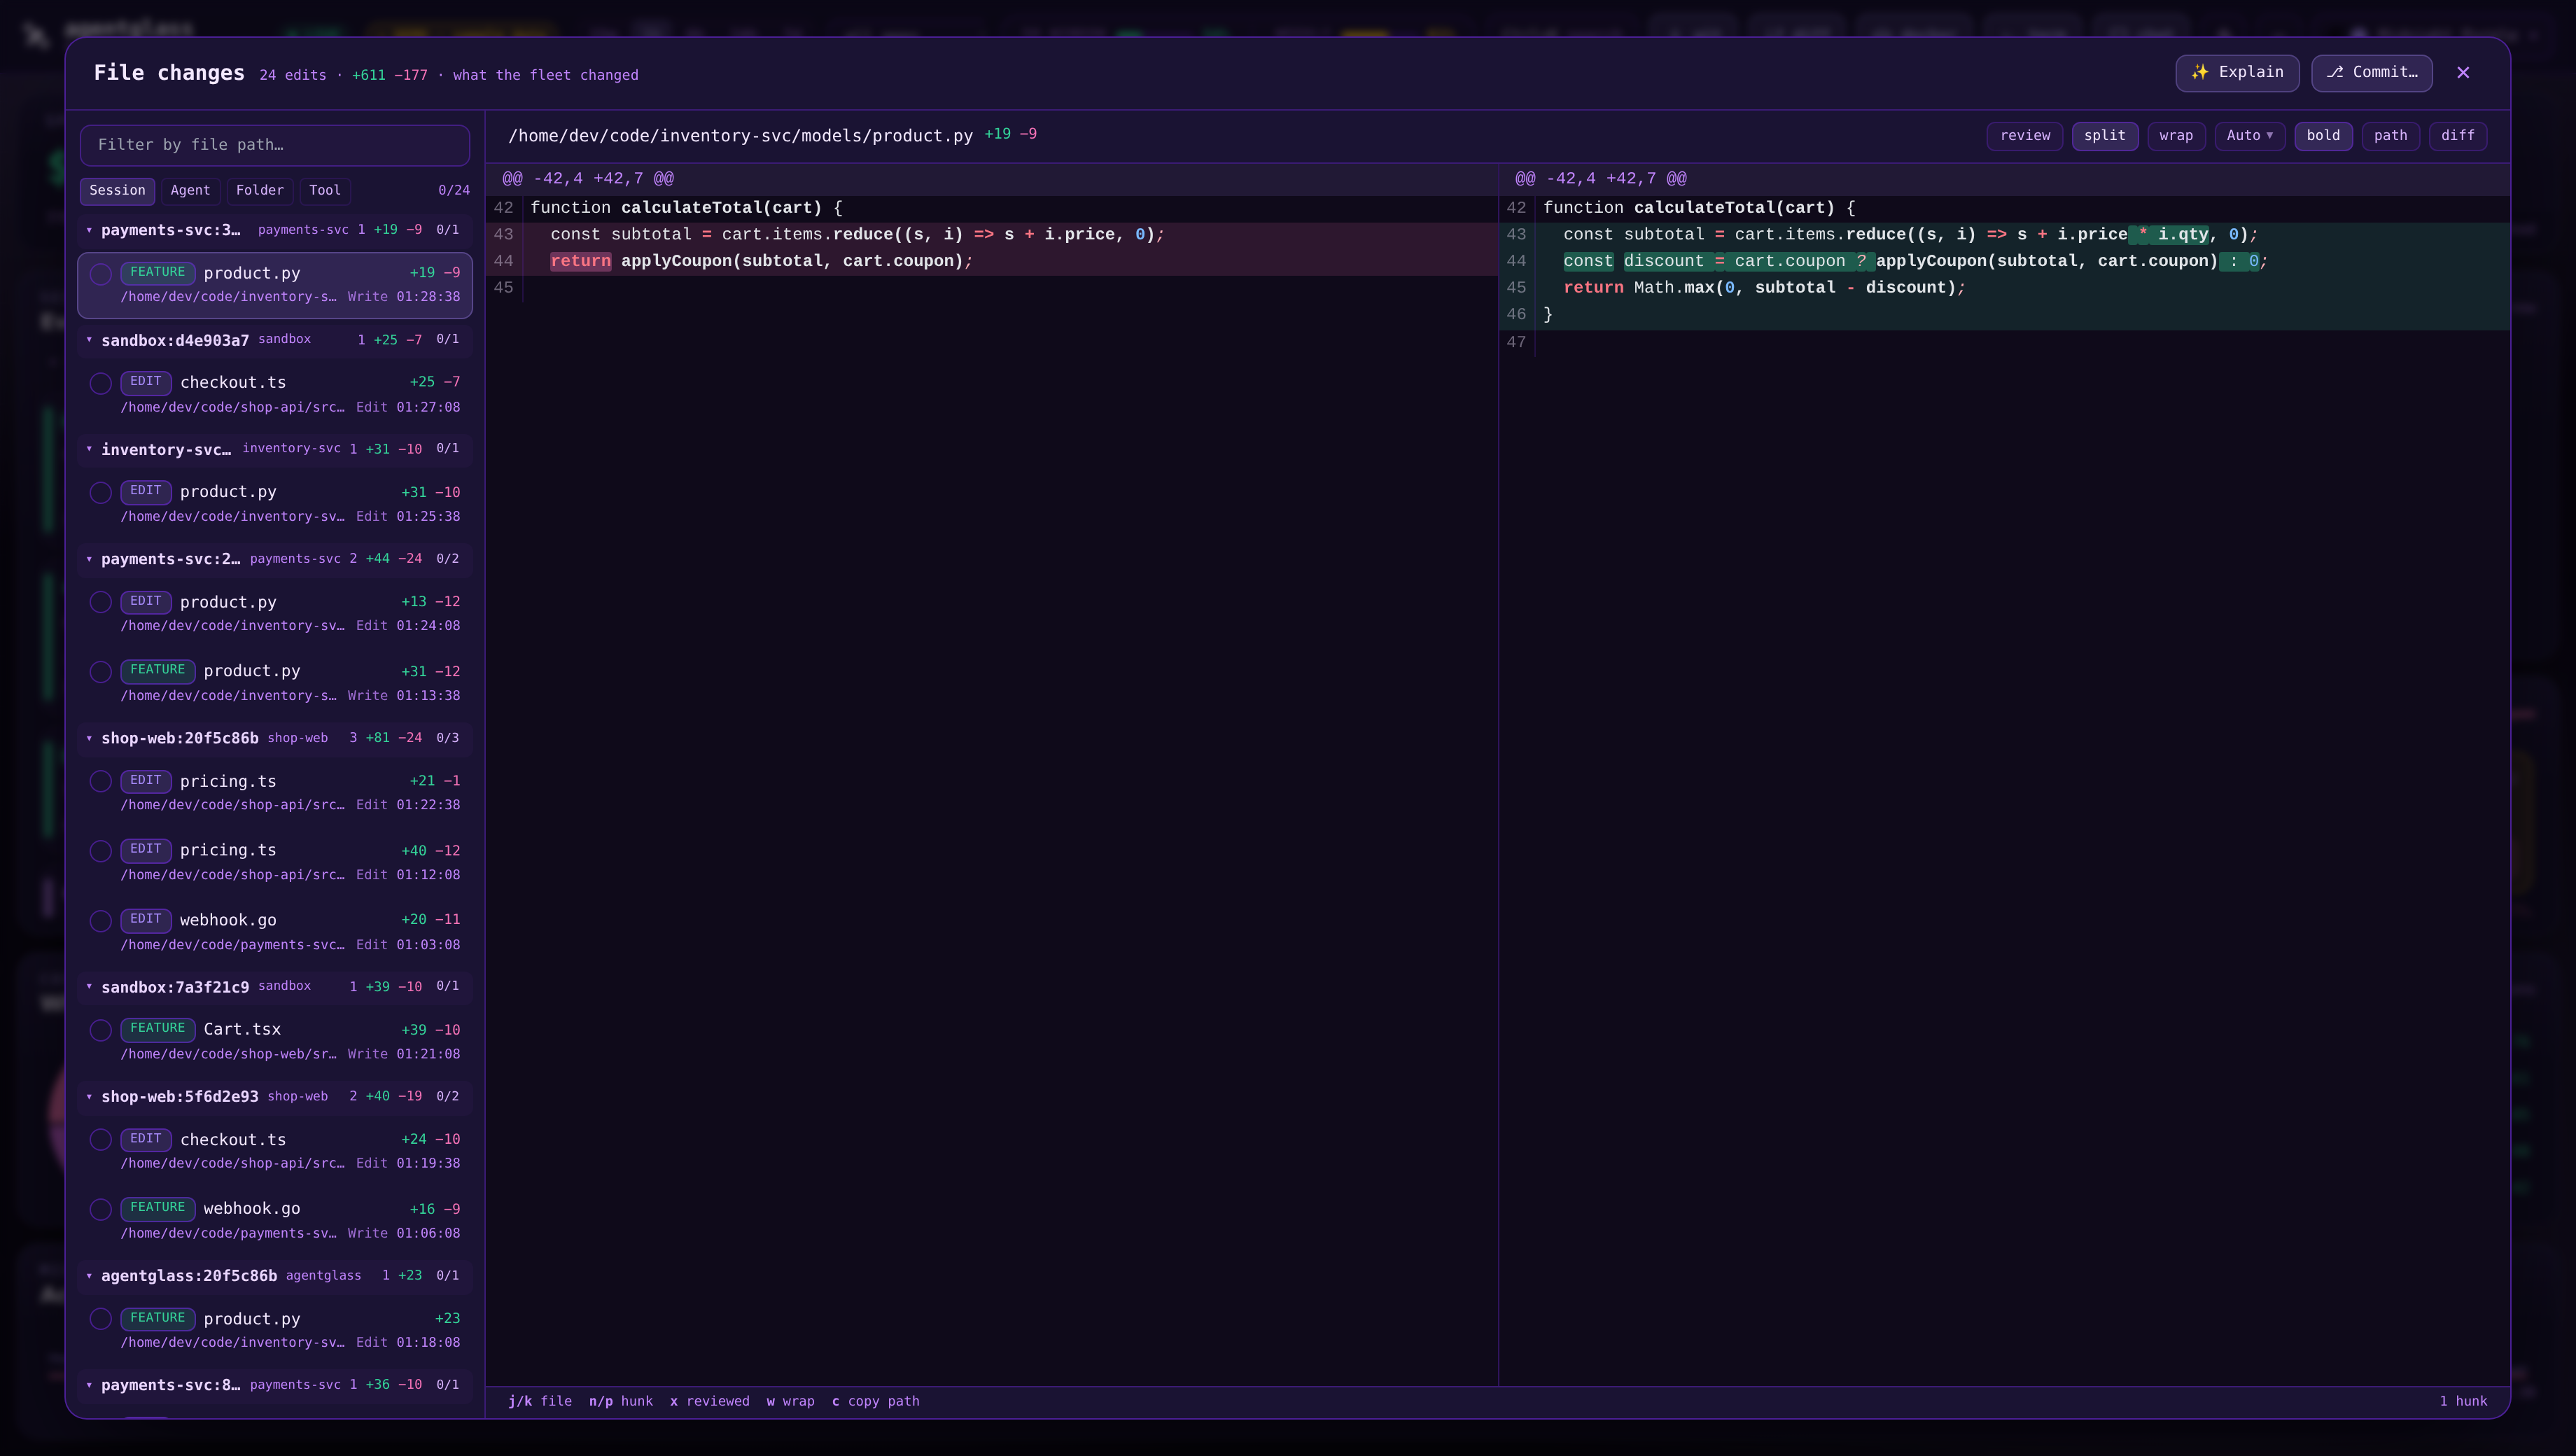Select the Tool grouping tab
The width and height of the screenshot is (2576, 1456).
point(325,190)
